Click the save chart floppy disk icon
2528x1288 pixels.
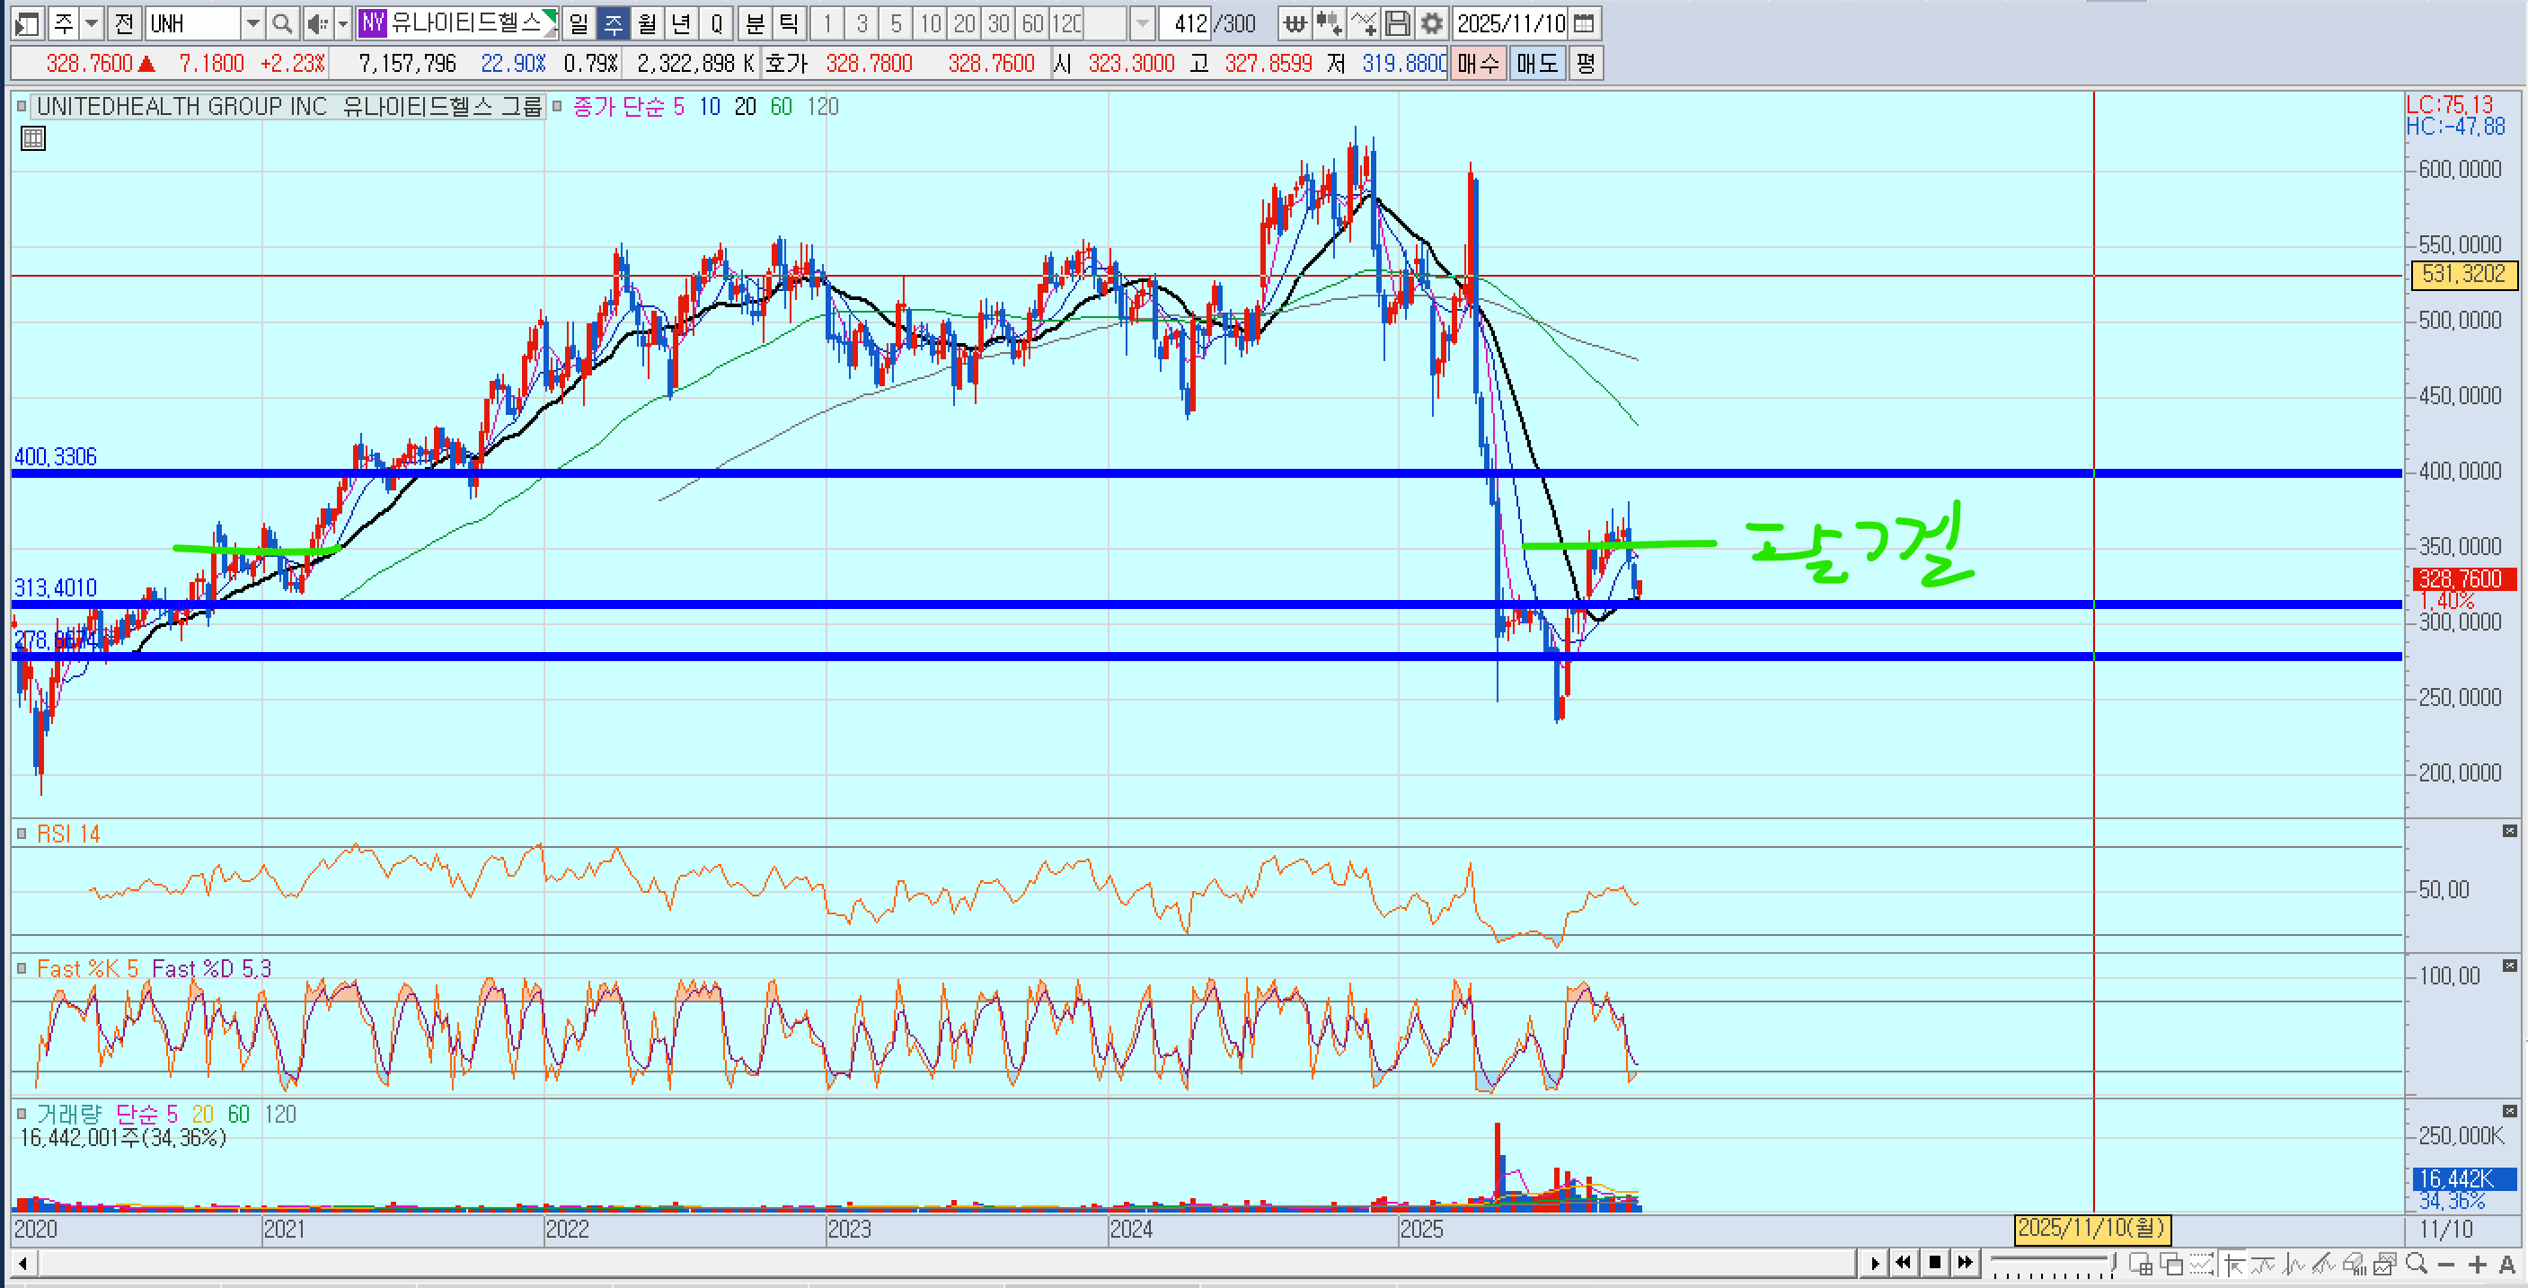click(1398, 23)
